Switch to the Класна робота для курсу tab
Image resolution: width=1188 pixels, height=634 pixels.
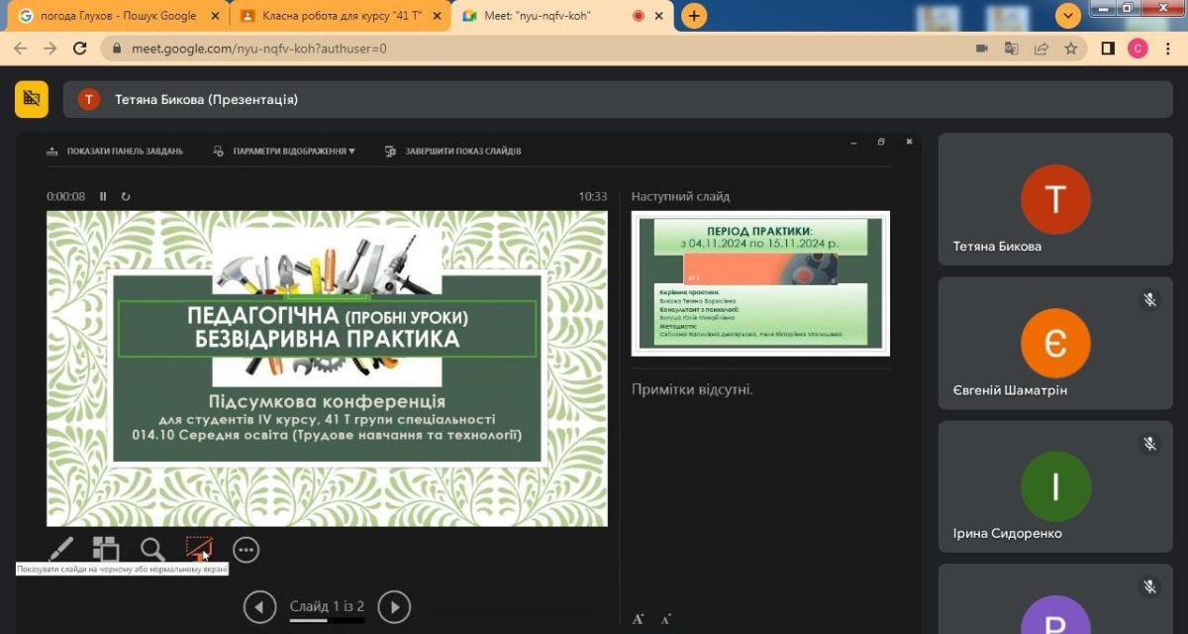[337, 16]
